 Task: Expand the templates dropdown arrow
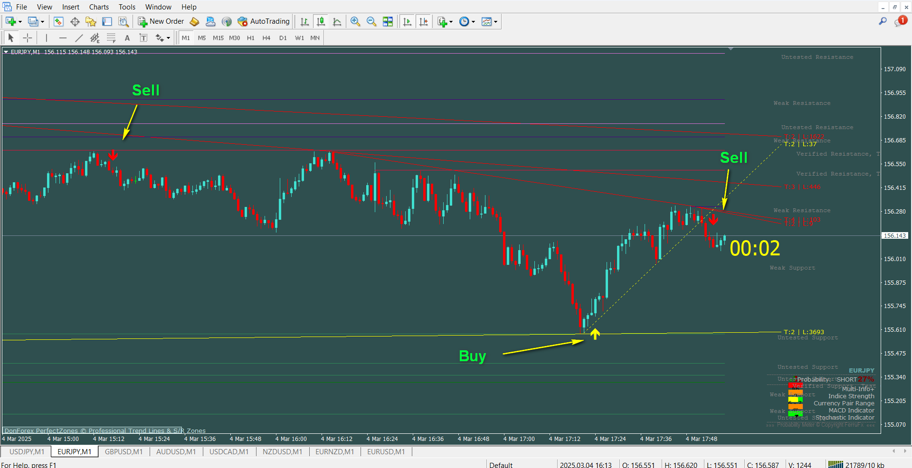[x=495, y=22]
